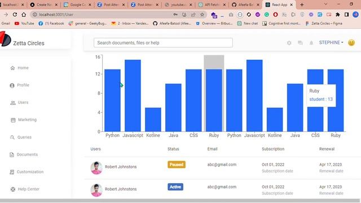
Task: Open the tab search chevron
Action: (325, 4)
